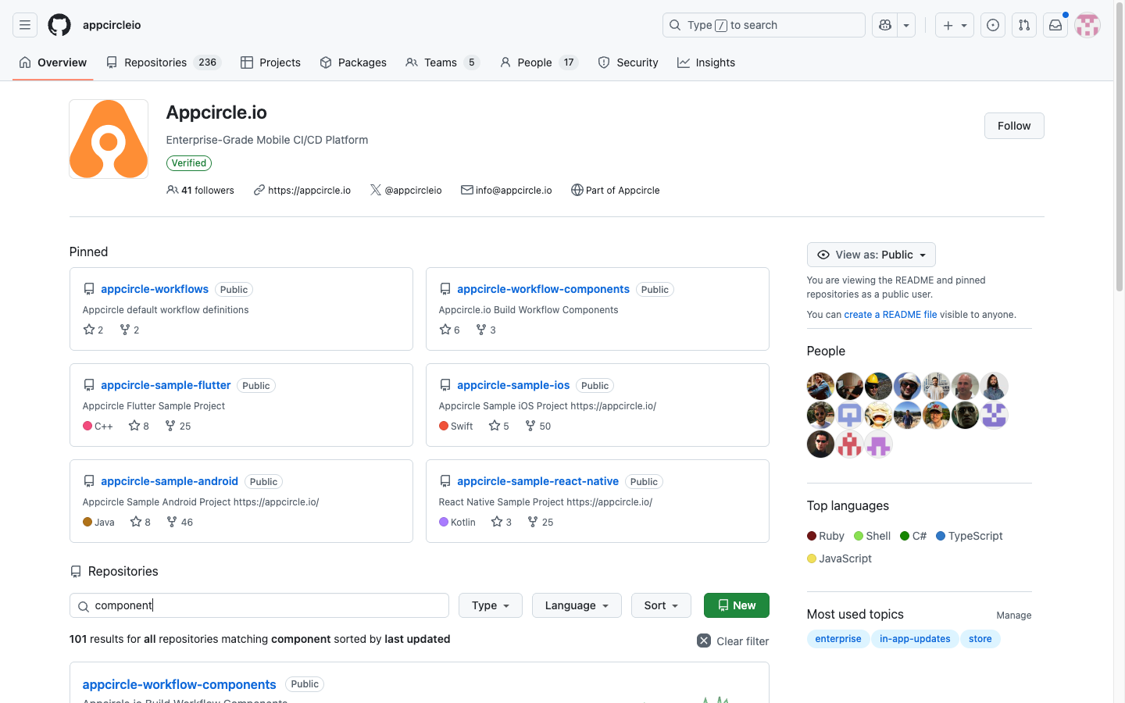
Task: Open the Copilot chat icon
Action: click(885, 25)
